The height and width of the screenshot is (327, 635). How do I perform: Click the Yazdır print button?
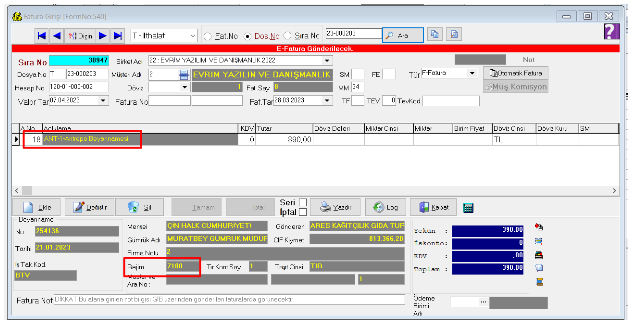click(335, 207)
